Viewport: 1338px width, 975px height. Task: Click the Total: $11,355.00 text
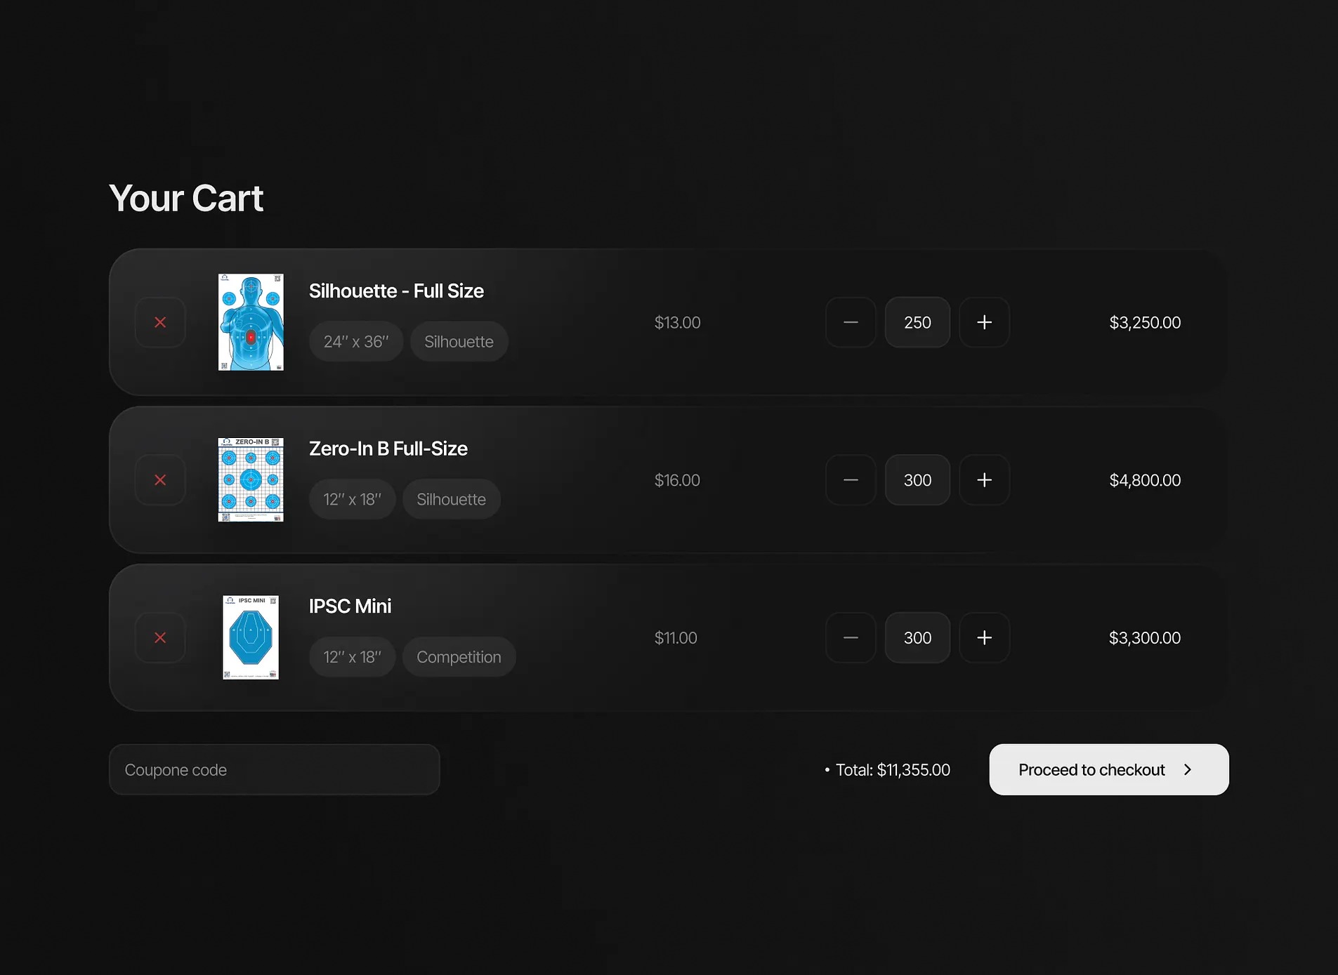893,770
